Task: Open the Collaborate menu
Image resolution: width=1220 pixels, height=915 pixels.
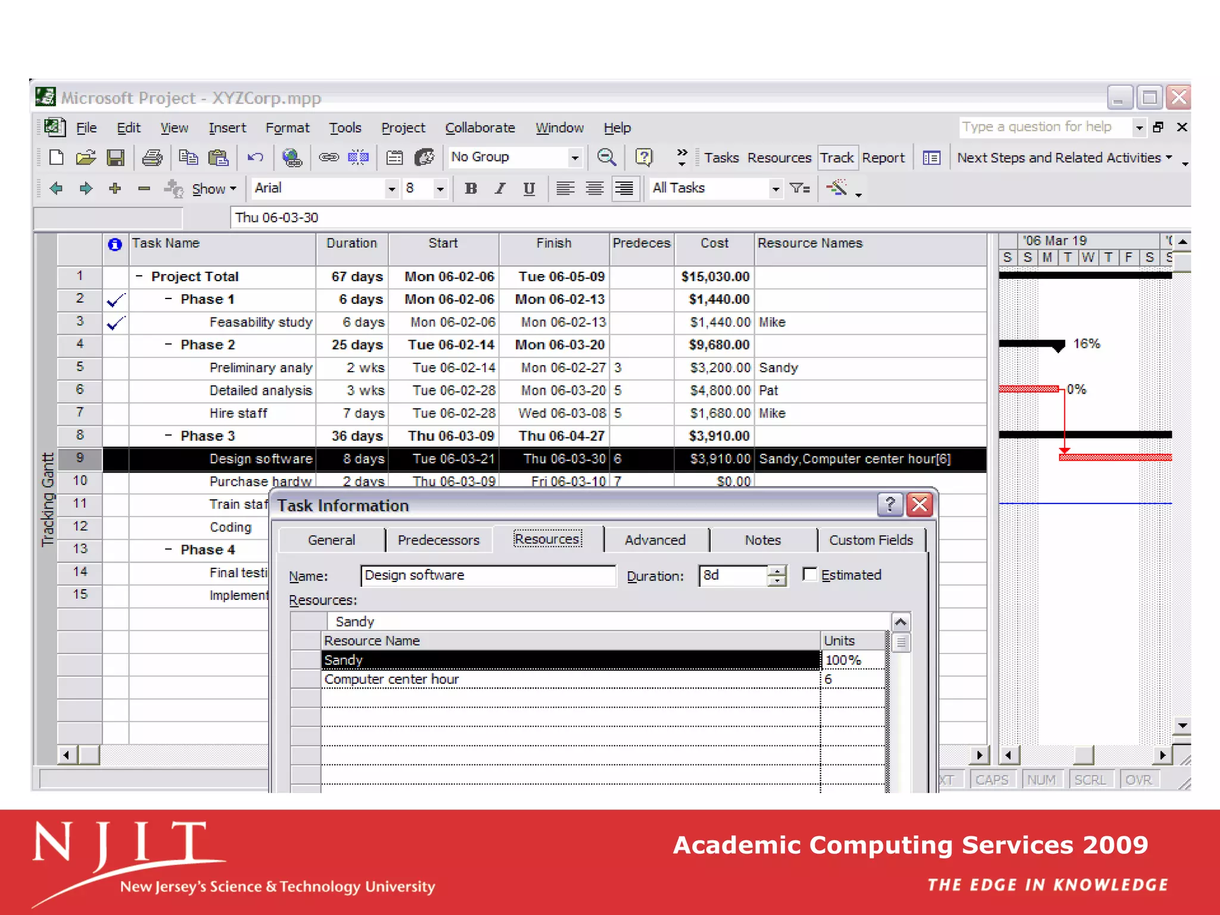Action: 480,127
